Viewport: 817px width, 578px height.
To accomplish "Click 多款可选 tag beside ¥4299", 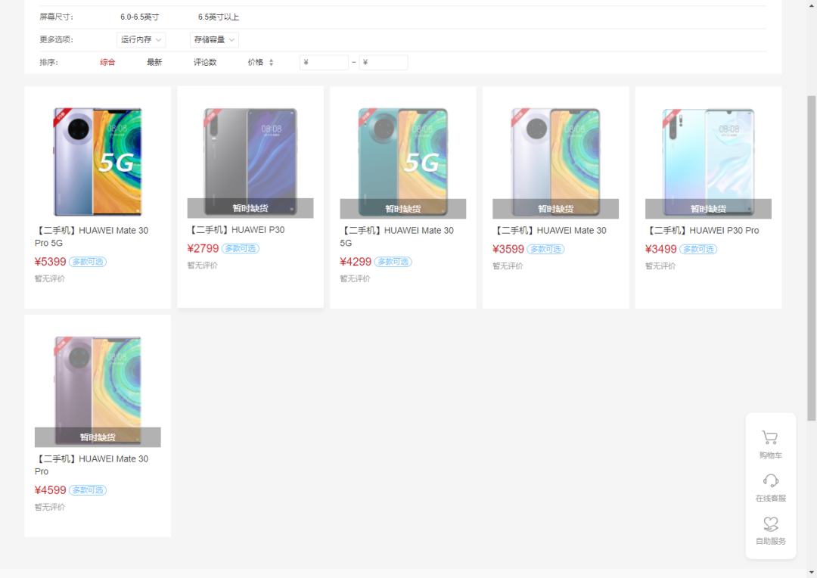I will 393,262.
